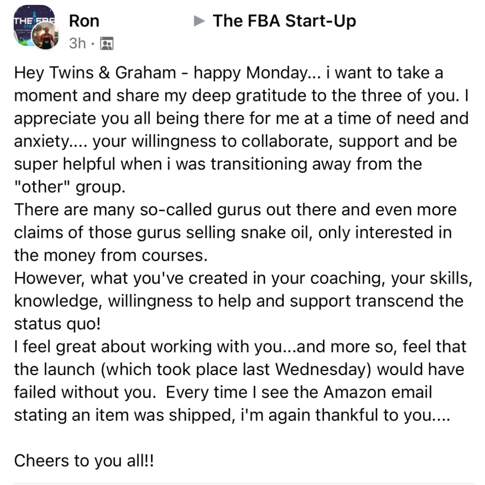The height and width of the screenshot is (485, 485).
Task: Open Ron's profile via his name
Action: point(84,21)
